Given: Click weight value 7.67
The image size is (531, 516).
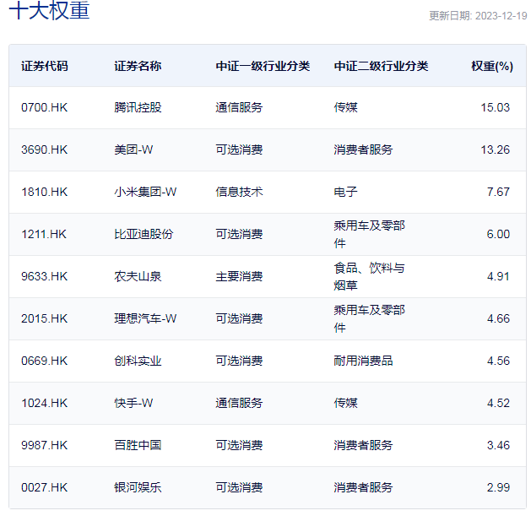Looking at the screenshot, I should (498, 192).
